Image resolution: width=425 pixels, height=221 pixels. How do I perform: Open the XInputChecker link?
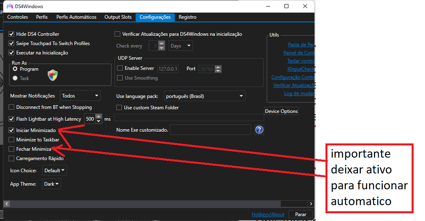pos(301,69)
